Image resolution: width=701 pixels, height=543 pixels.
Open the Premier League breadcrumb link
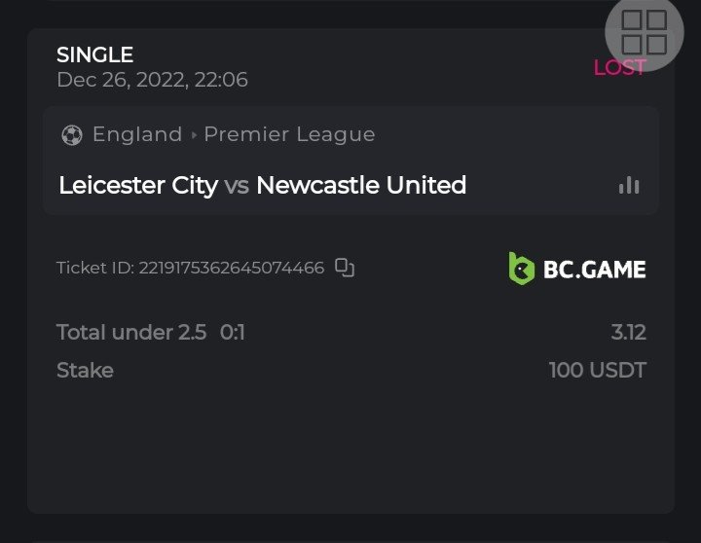pos(289,135)
